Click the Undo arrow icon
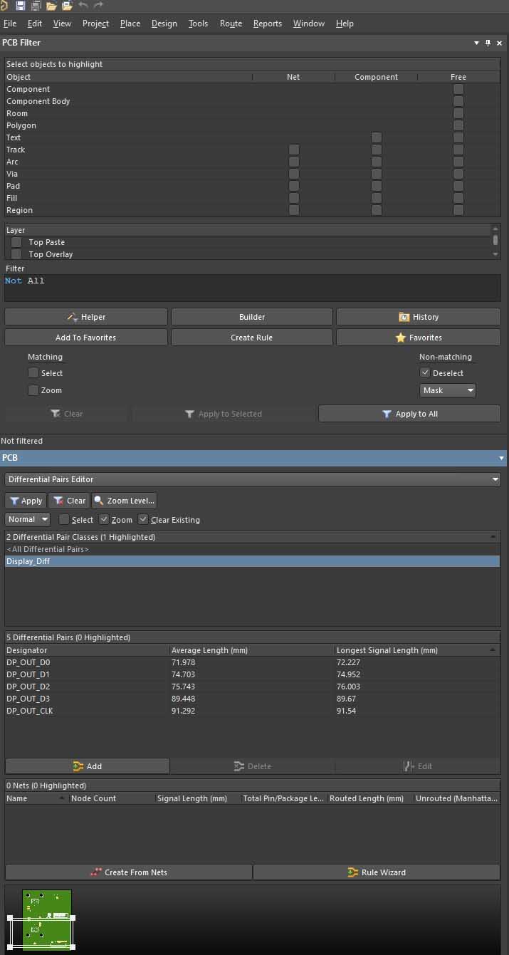 [x=83, y=6]
